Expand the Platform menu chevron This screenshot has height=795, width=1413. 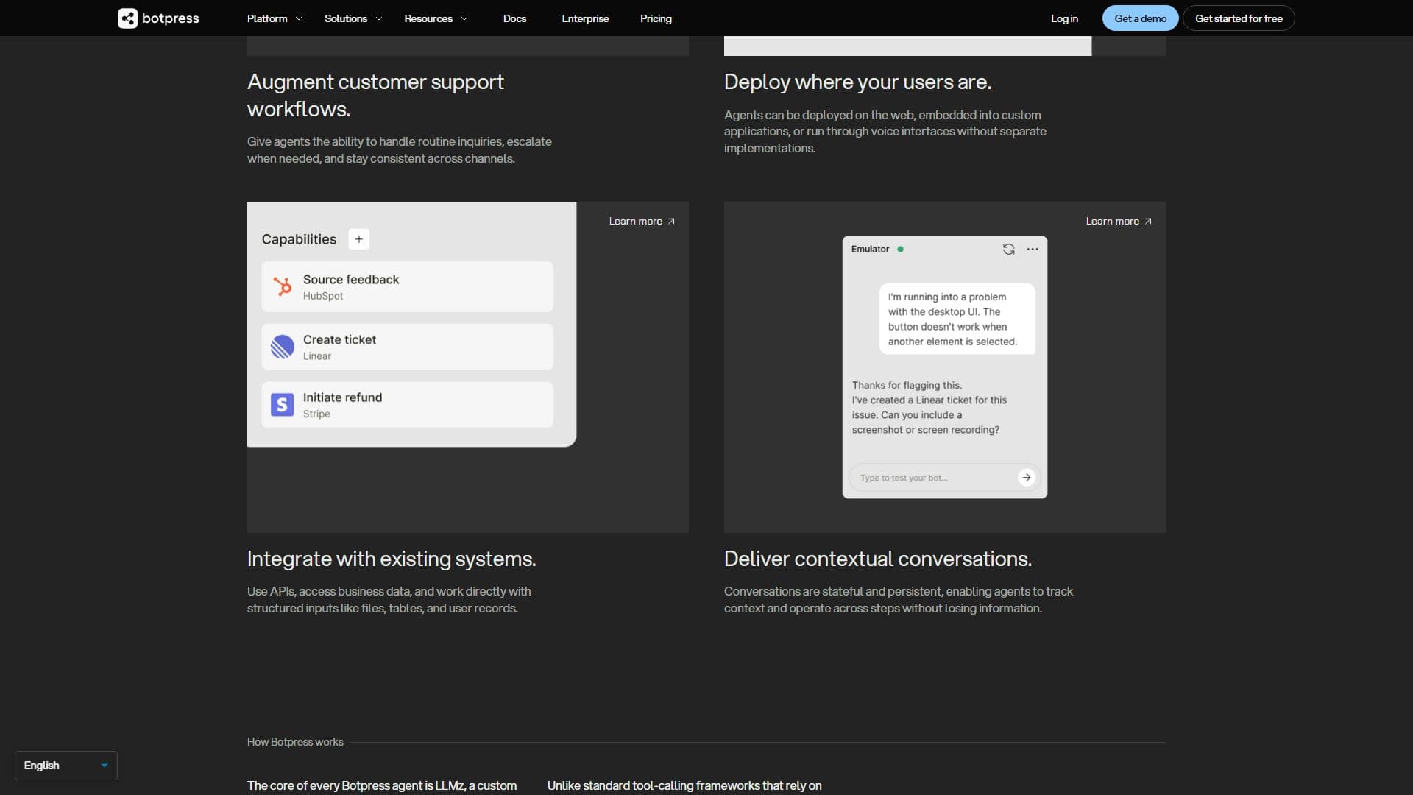pyautogui.click(x=298, y=19)
